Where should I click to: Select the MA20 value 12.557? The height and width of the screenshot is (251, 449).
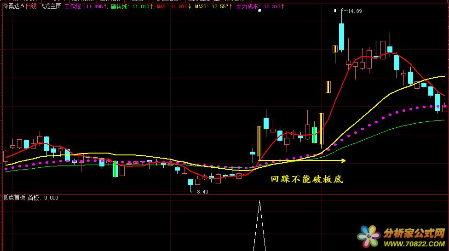(x=220, y=6)
